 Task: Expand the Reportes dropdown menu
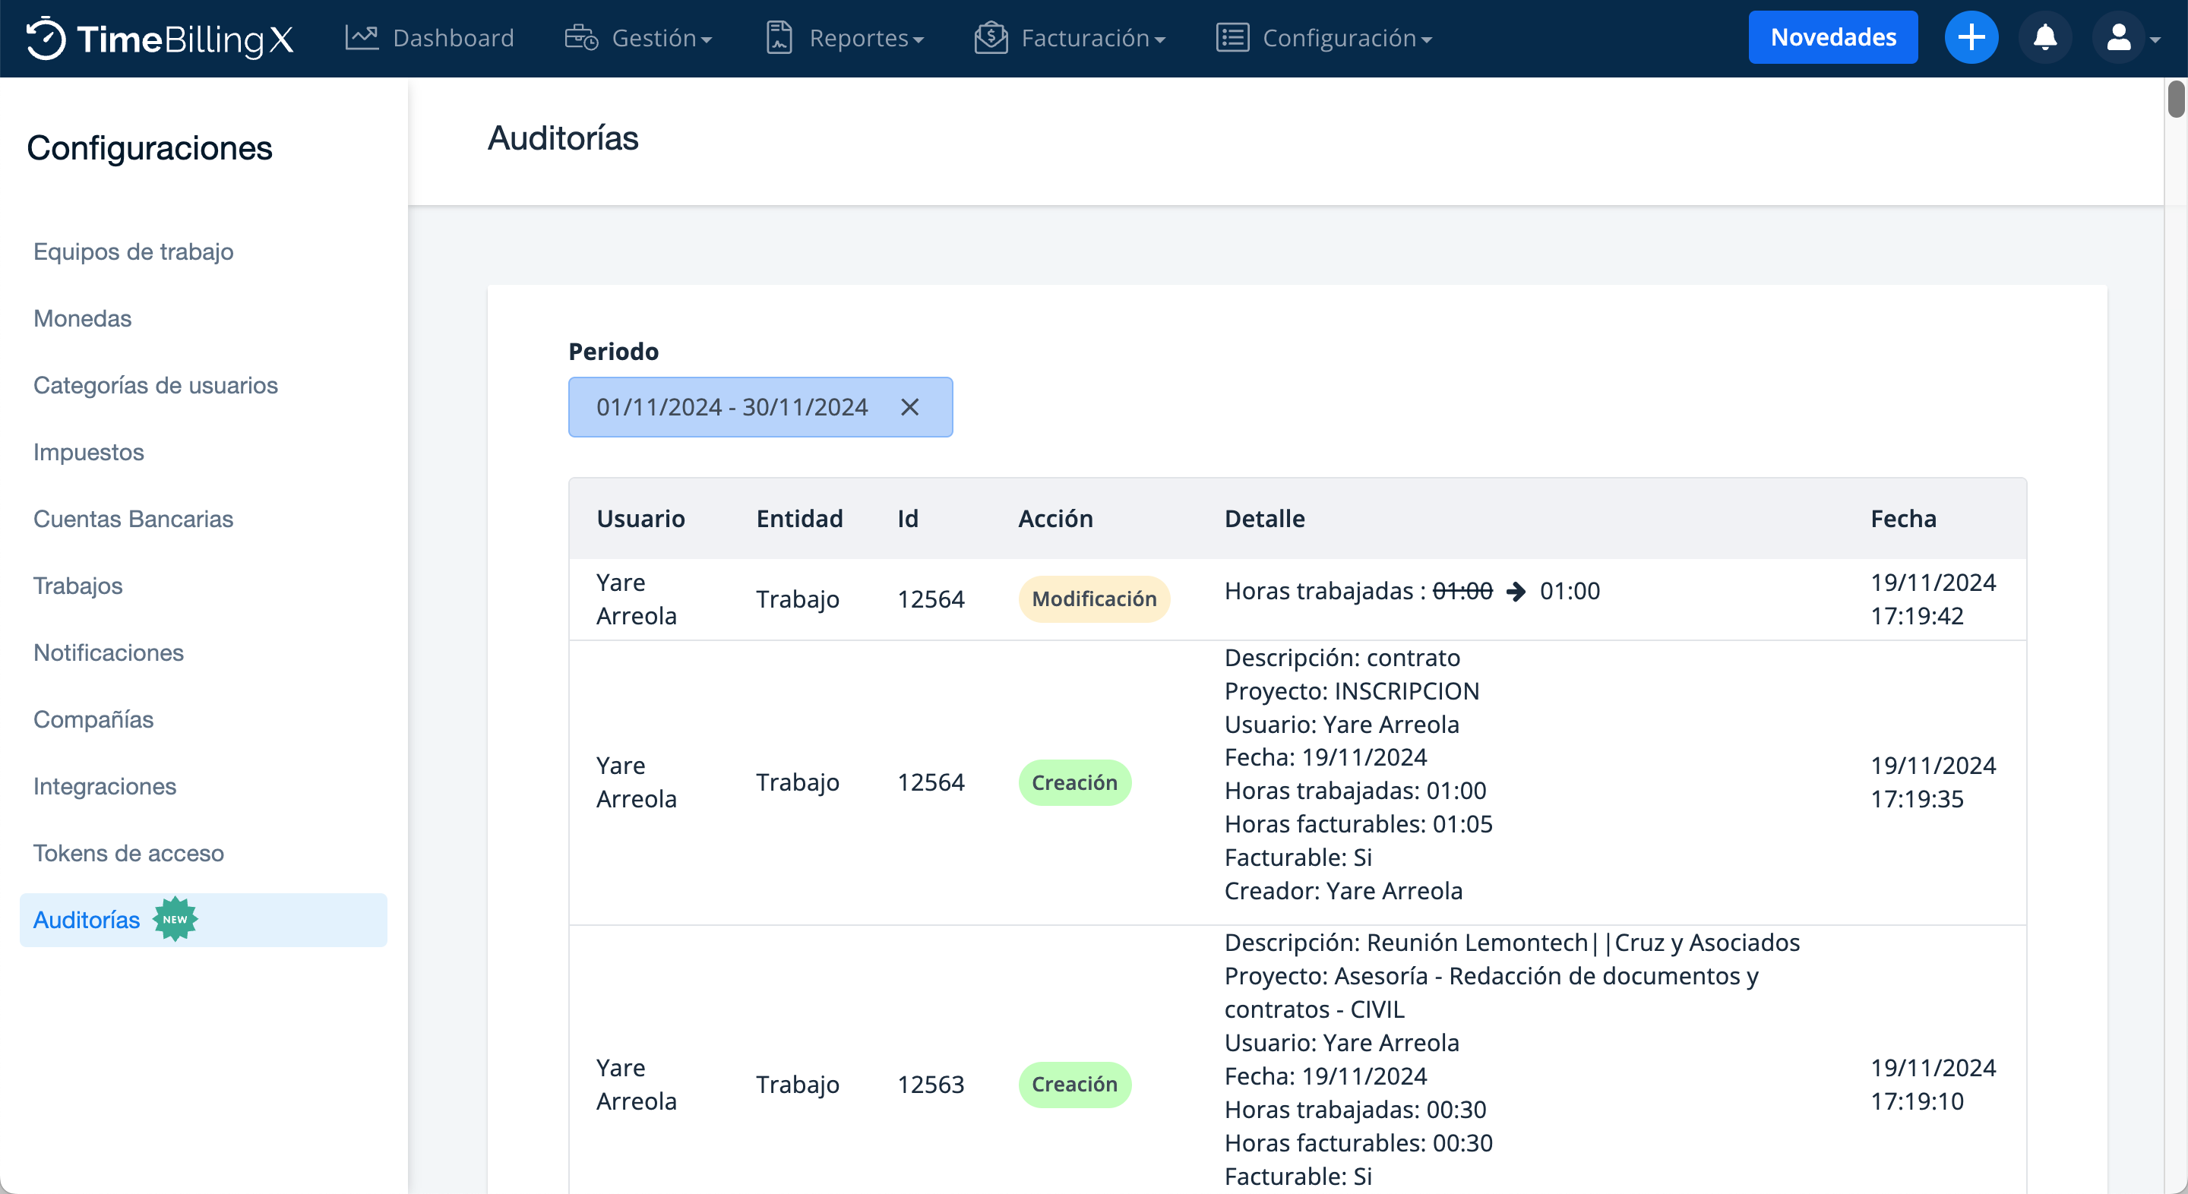pyautogui.click(x=866, y=38)
